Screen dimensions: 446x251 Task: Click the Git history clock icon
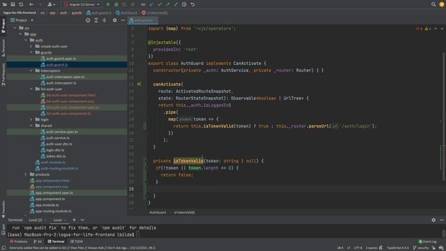point(184,5)
